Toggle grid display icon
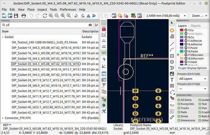This screenshot has width=210, height=135. click(x=104, y=23)
